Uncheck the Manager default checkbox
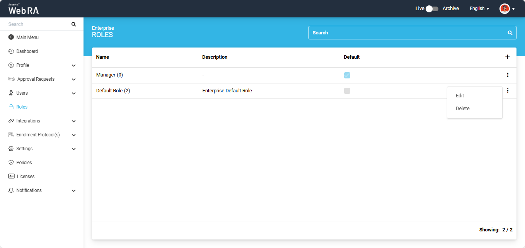The height and width of the screenshot is (248, 525). (x=347, y=75)
